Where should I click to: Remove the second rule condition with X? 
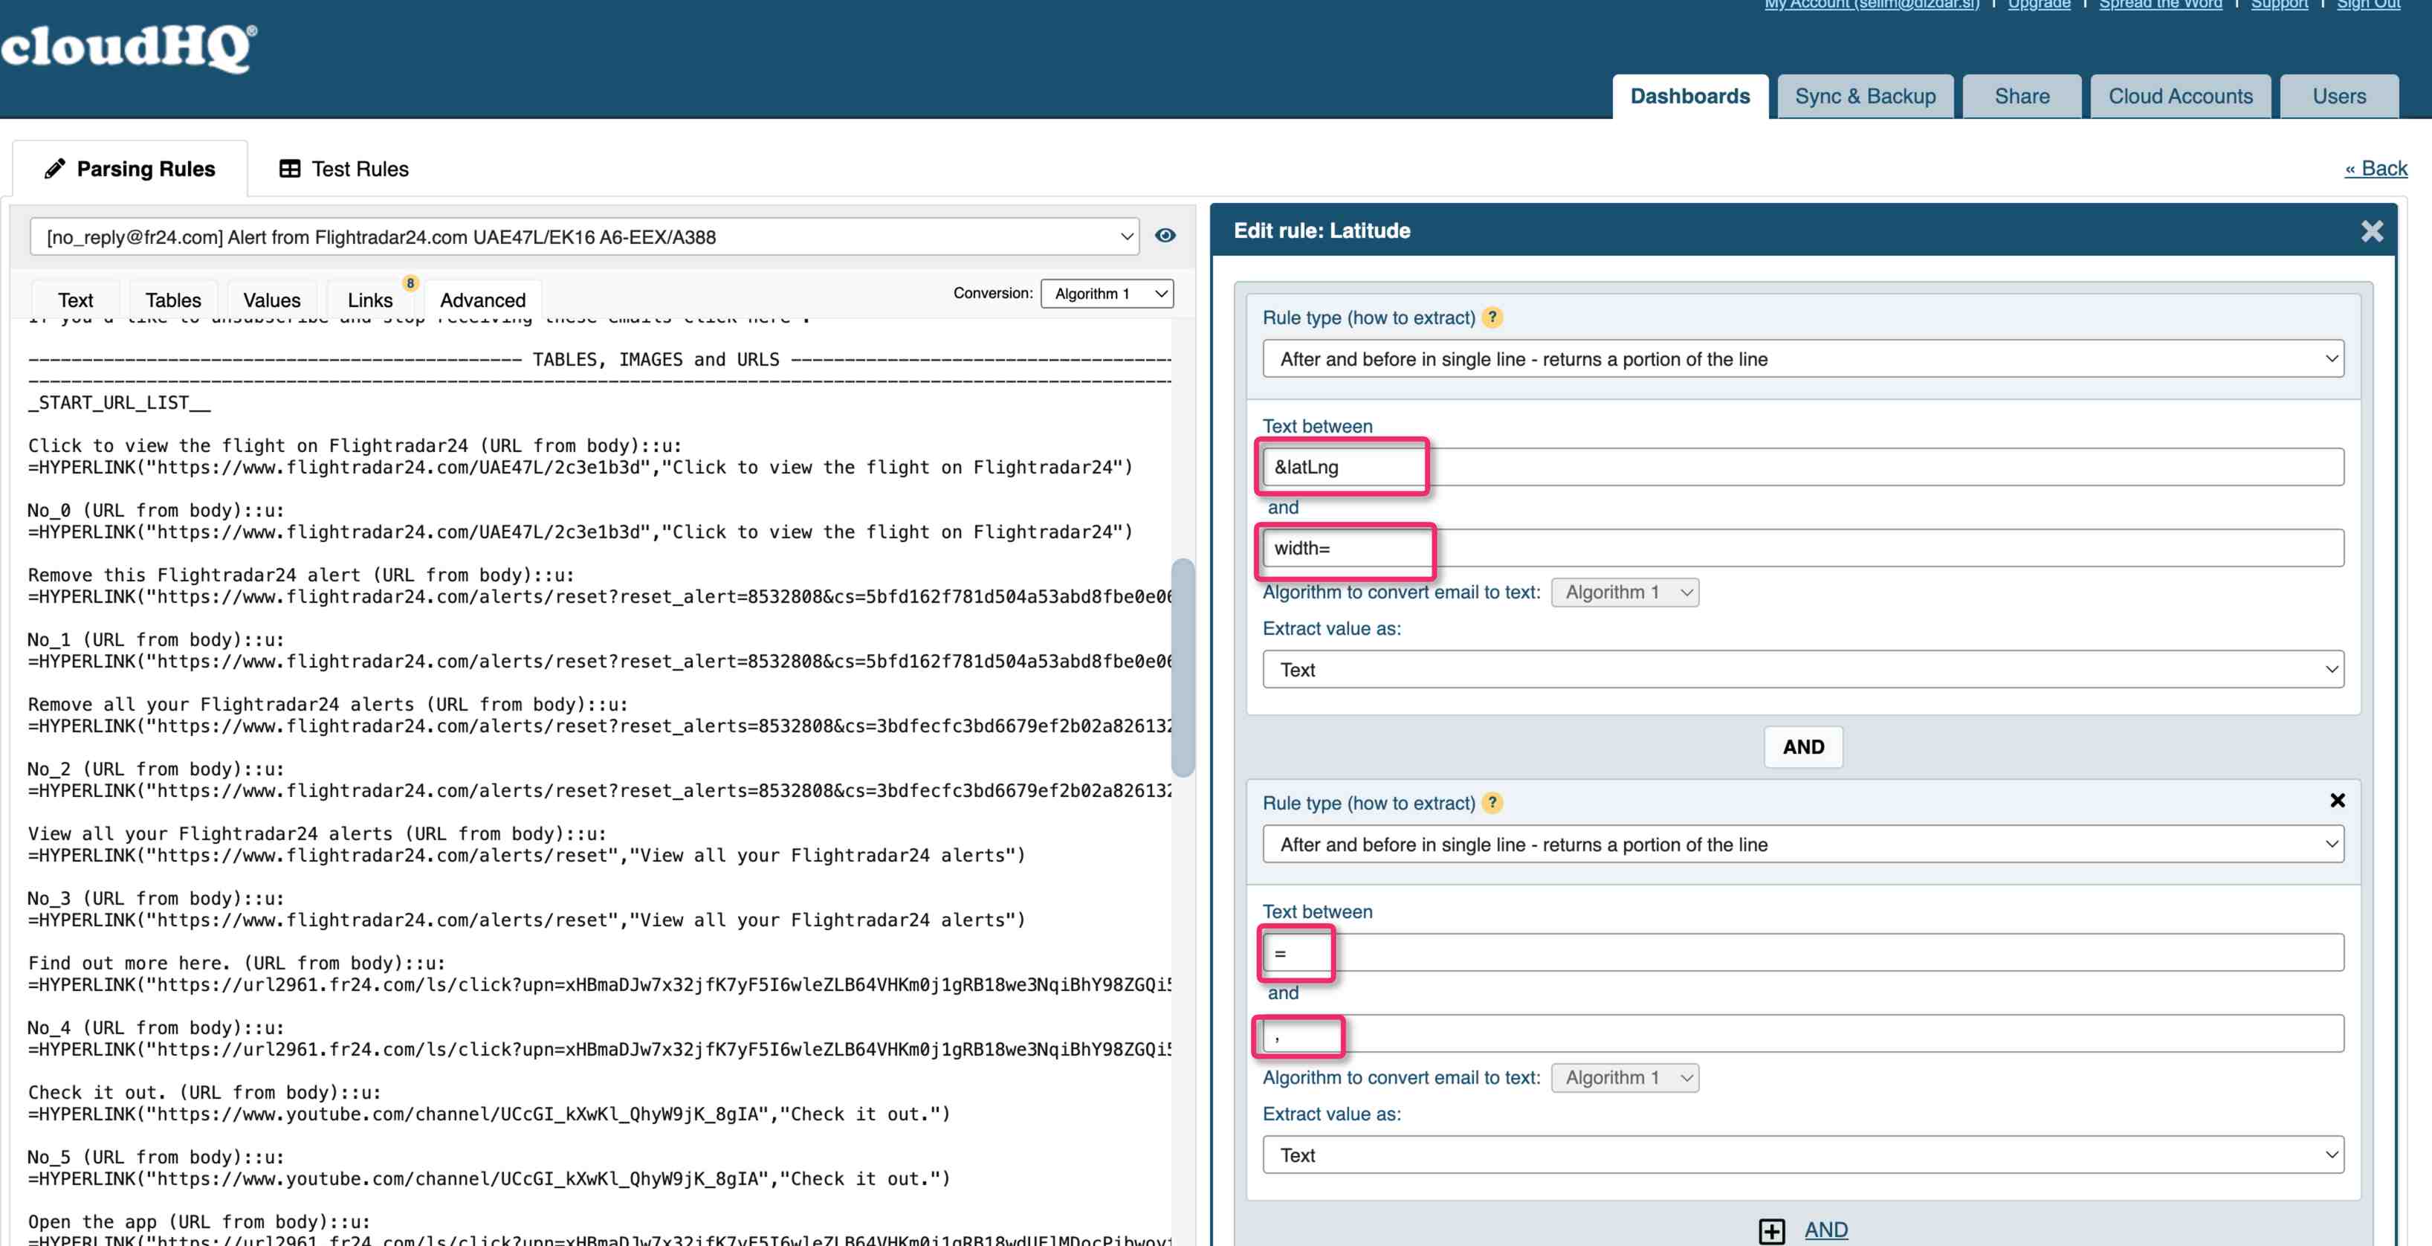(x=2337, y=800)
